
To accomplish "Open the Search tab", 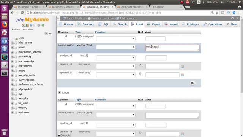I will pyautogui.click(x=120, y=24).
